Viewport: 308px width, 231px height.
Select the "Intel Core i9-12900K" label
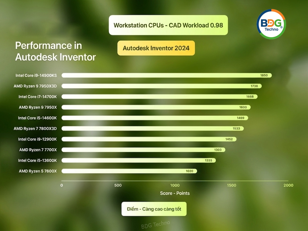pyautogui.click(x=37, y=139)
